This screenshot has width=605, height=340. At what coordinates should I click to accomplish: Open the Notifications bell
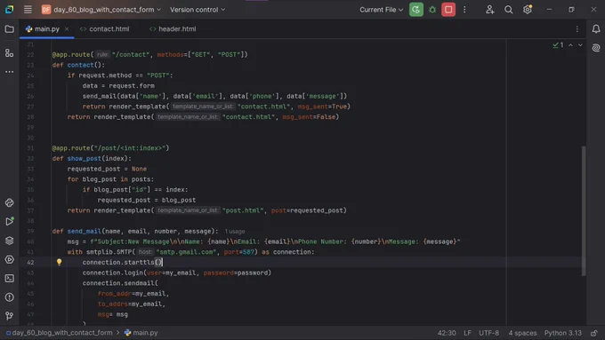[x=596, y=29]
